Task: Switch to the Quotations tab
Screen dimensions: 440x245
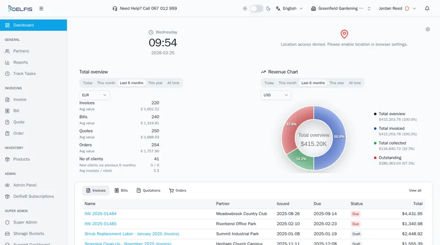Action: [x=148, y=191]
